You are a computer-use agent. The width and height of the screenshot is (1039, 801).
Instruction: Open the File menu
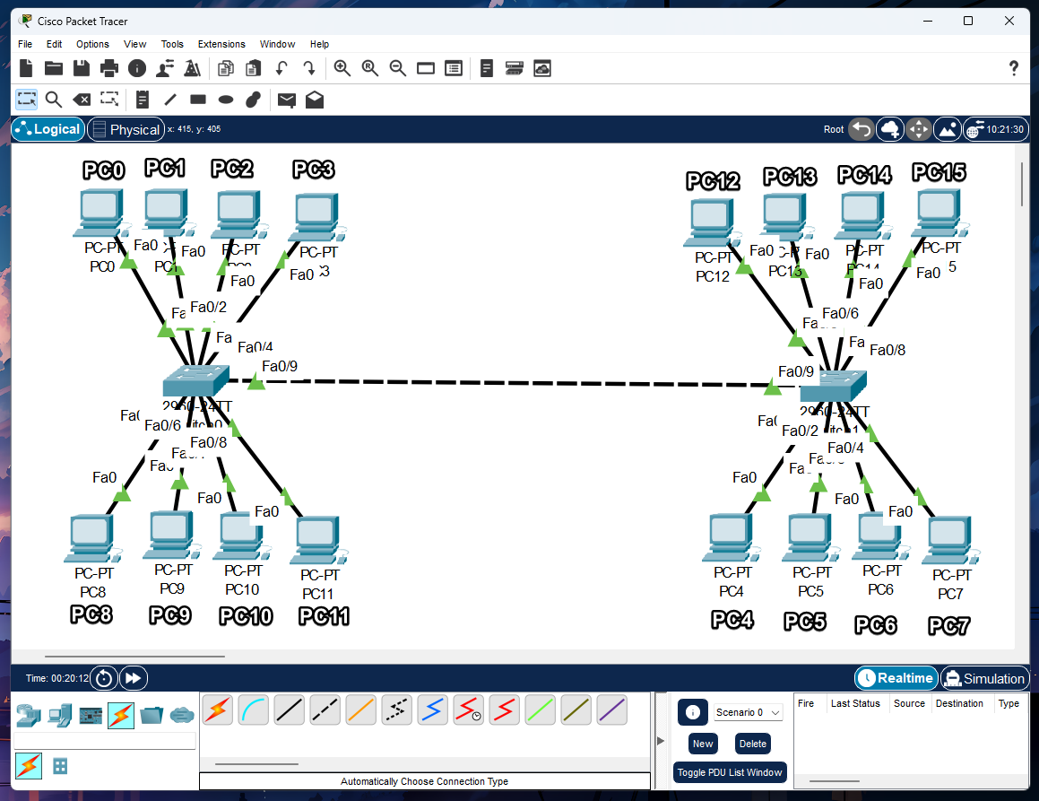25,44
